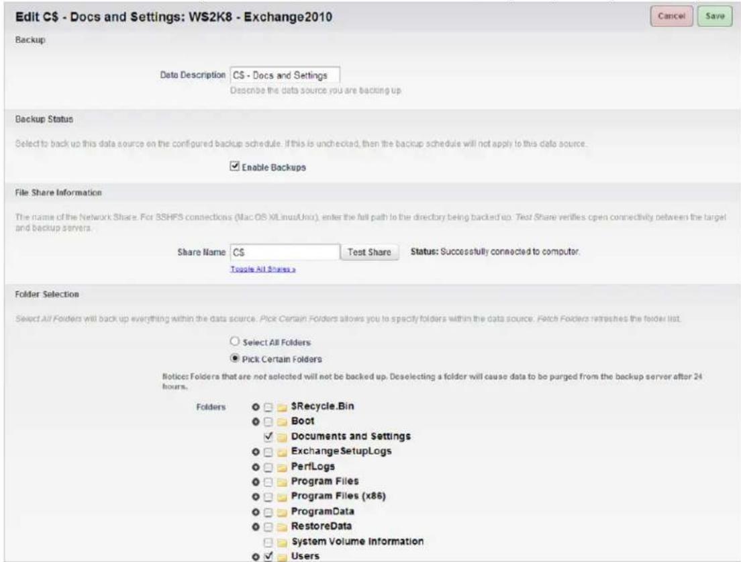
Task: Click the Boot folder icon
Action: coord(282,422)
